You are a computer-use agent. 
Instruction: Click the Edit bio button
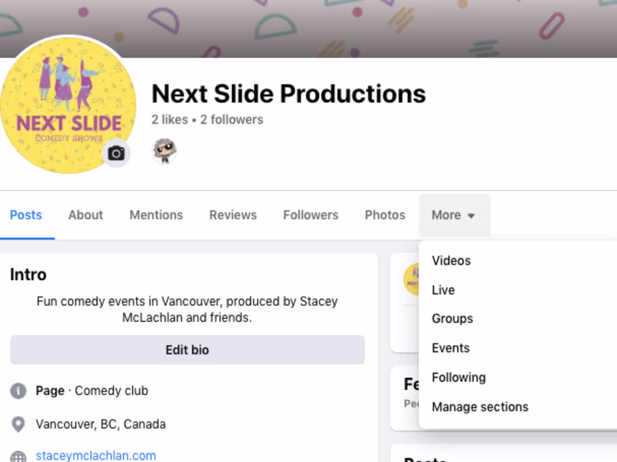[187, 349]
